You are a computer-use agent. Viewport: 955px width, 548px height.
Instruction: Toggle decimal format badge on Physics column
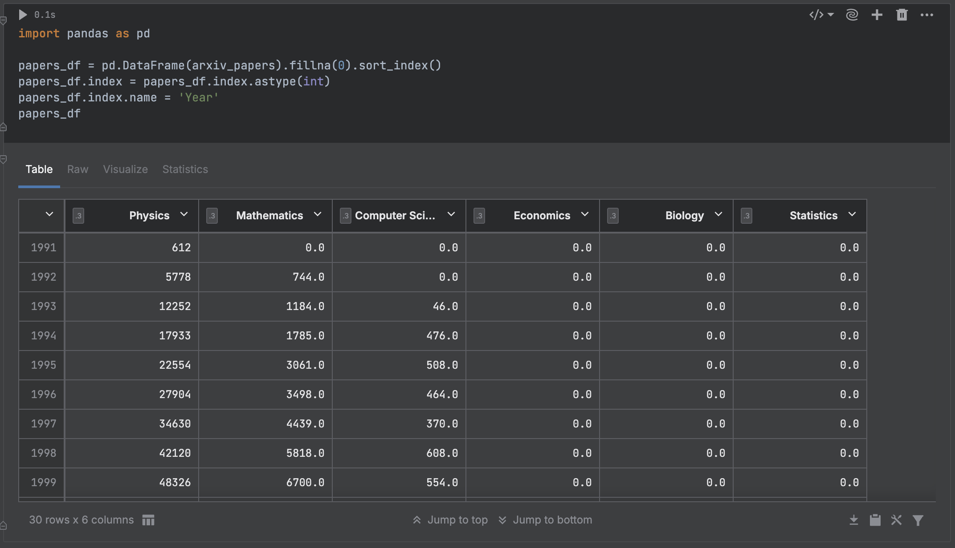(78, 216)
